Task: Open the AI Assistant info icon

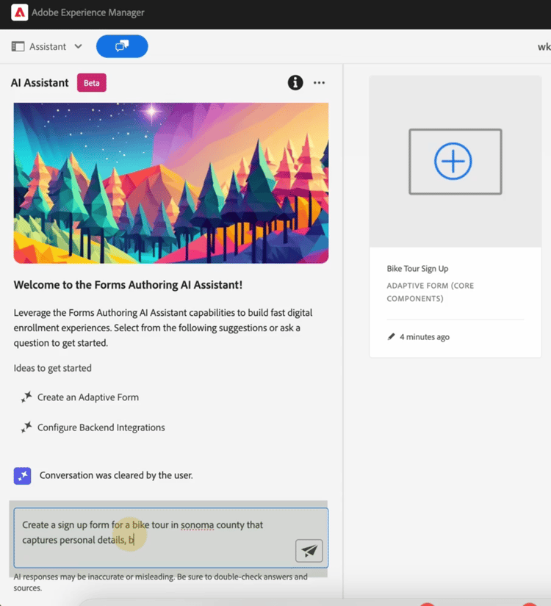Action: tap(295, 83)
